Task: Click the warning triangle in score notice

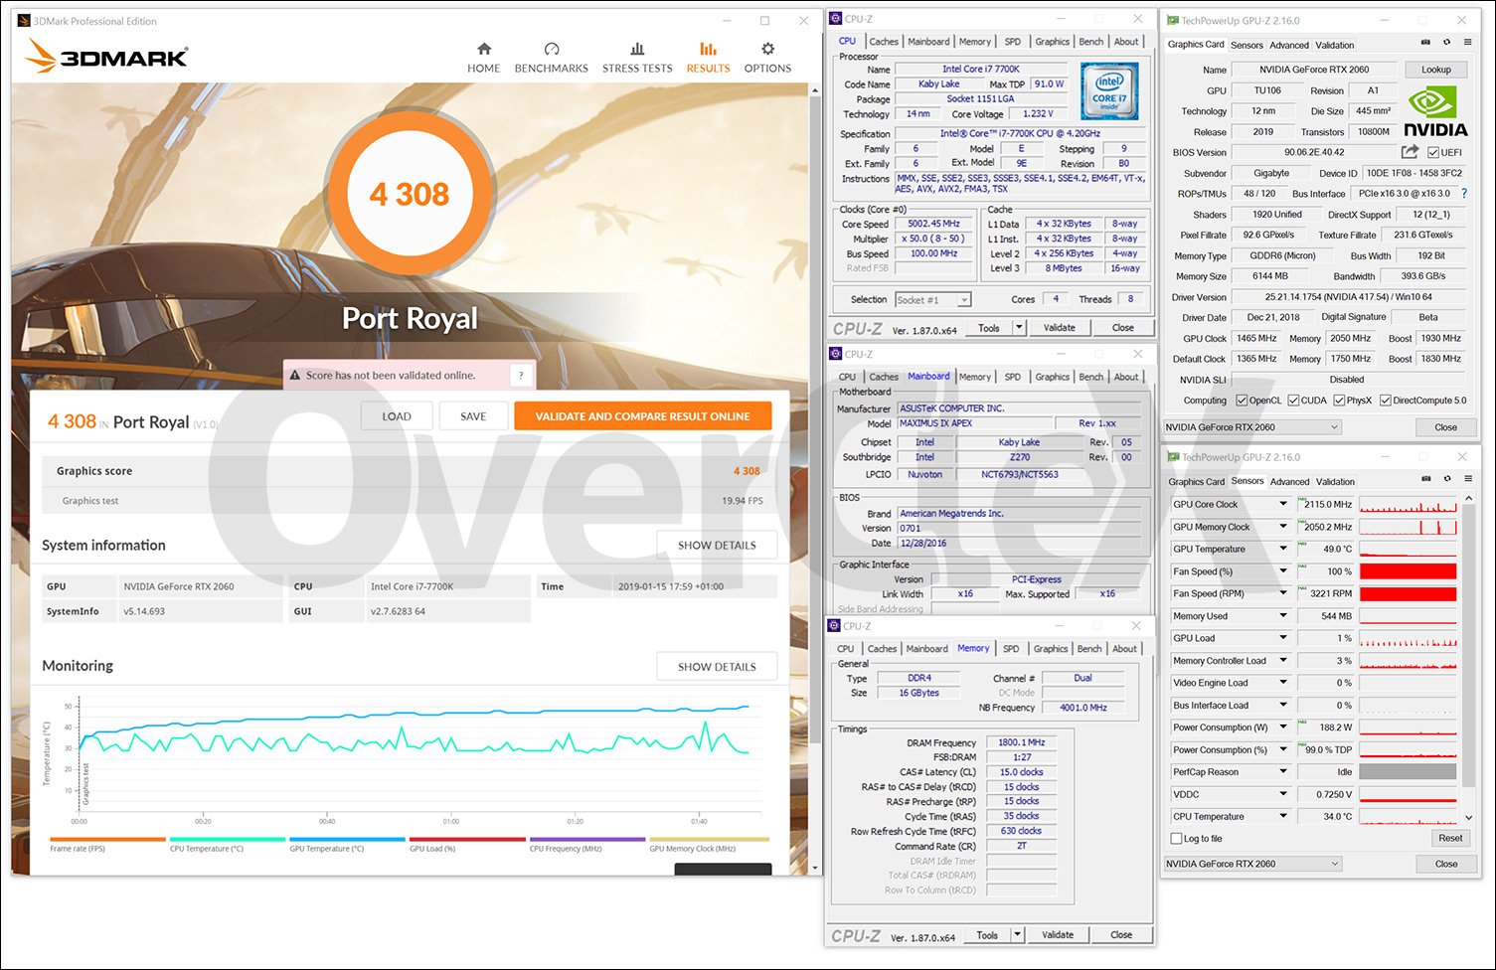Action: 294,376
